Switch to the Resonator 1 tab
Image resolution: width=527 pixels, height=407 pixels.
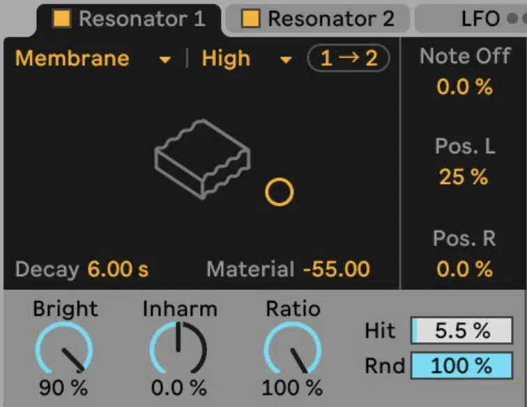tap(129, 19)
